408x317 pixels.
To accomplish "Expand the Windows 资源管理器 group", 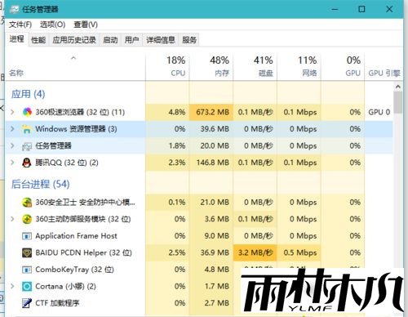I will click(x=12, y=128).
